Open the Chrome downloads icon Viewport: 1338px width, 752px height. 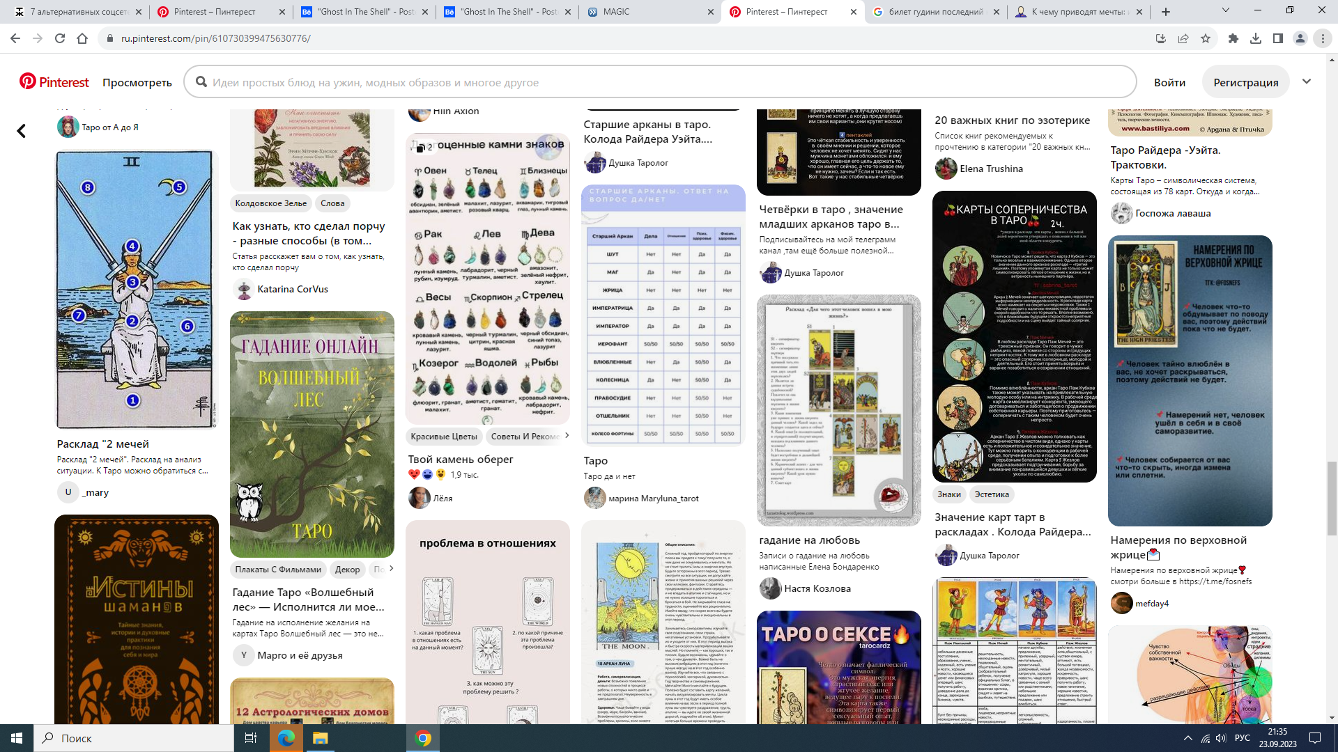[1256, 38]
